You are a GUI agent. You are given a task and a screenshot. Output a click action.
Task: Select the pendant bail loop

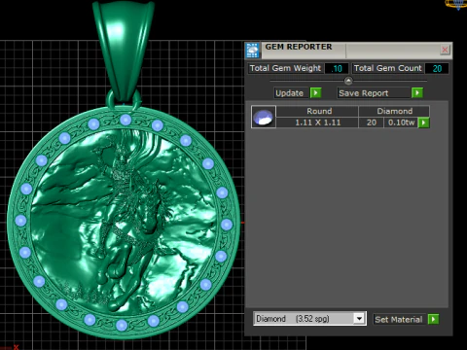pyautogui.click(x=124, y=52)
